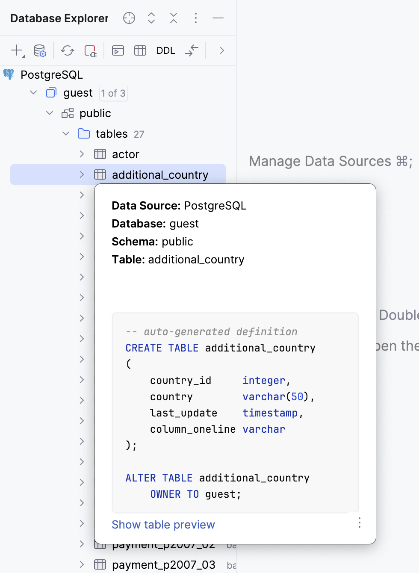Refresh the PostgreSQL data source

coord(67,50)
